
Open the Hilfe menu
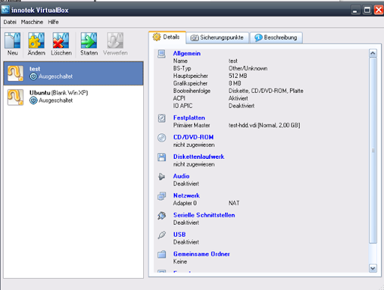click(x=53, y=22)
